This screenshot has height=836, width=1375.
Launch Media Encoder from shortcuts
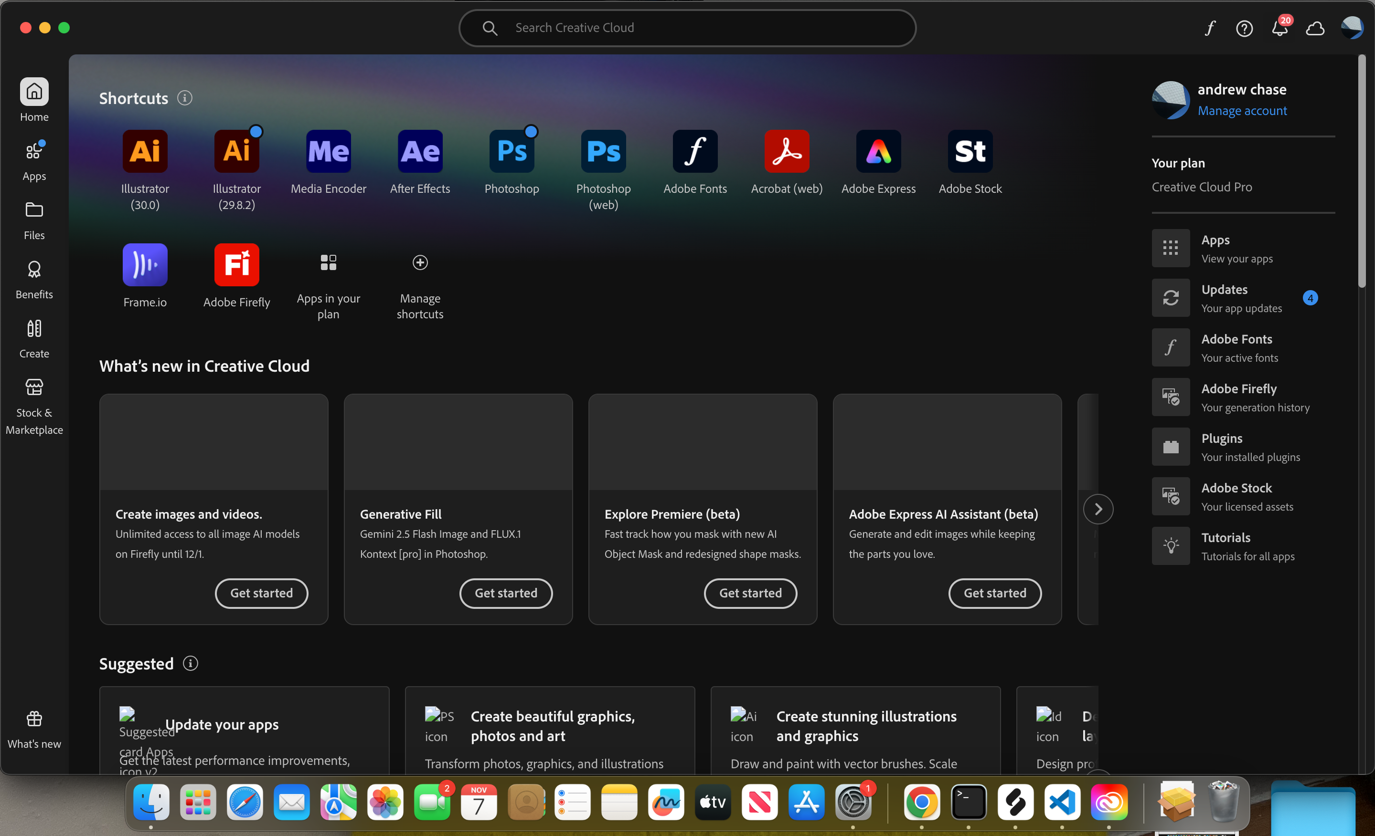(328, 151)
